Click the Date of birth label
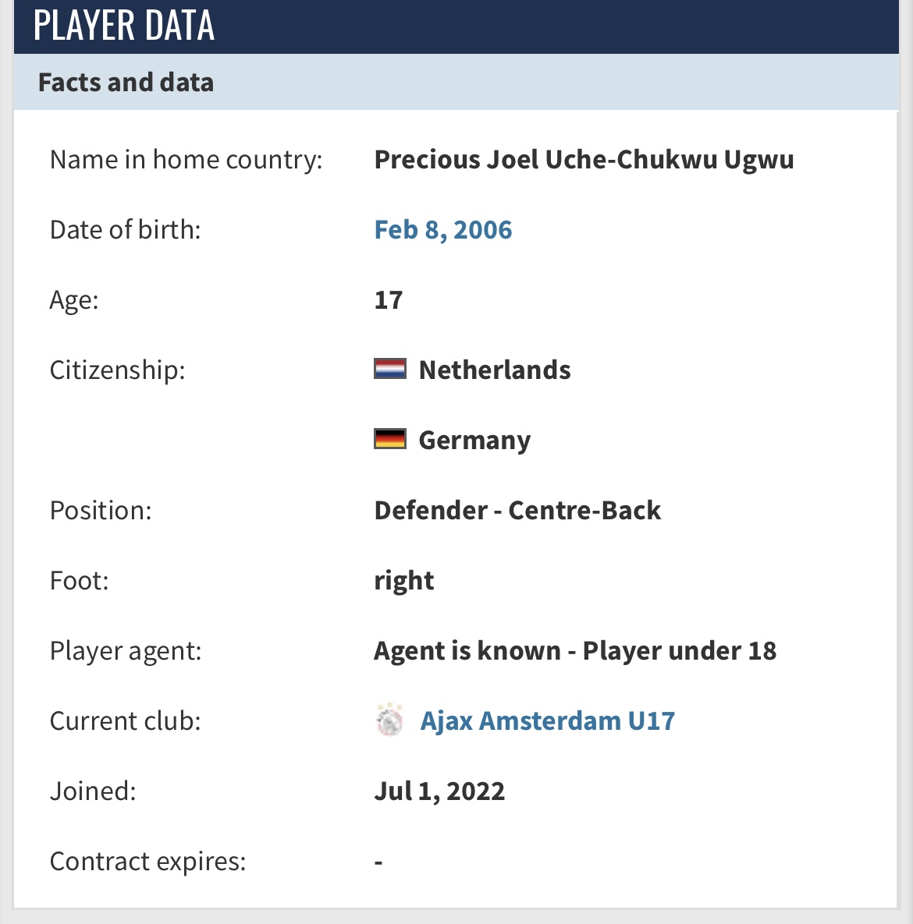 click(x=125, y=230)
